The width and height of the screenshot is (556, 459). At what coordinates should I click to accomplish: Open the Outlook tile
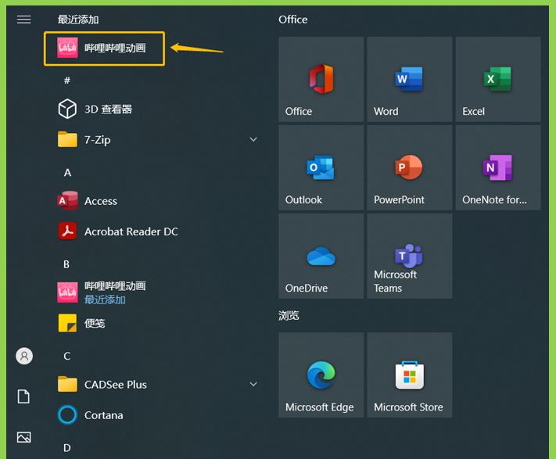point(321,167)
